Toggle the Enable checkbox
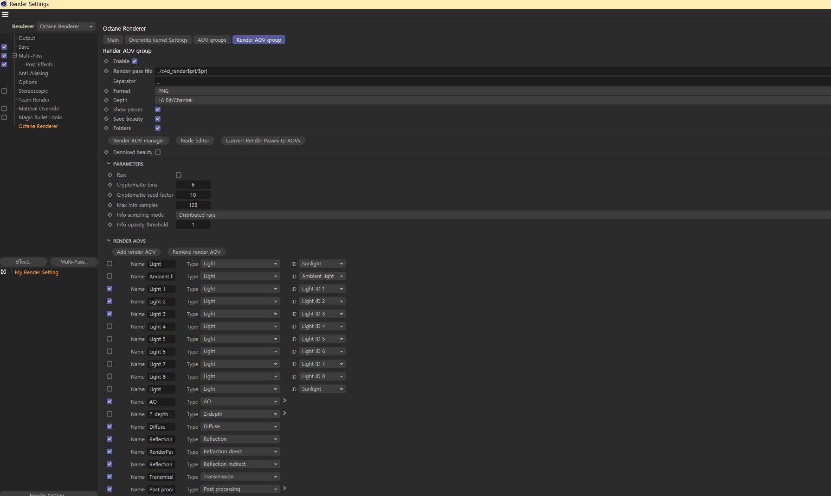 point(135,61)
